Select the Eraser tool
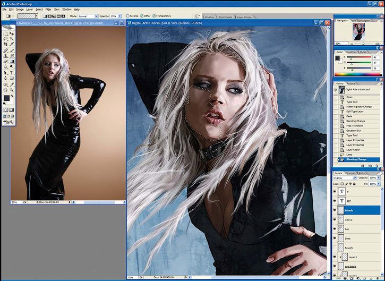 tap(6, 62)
